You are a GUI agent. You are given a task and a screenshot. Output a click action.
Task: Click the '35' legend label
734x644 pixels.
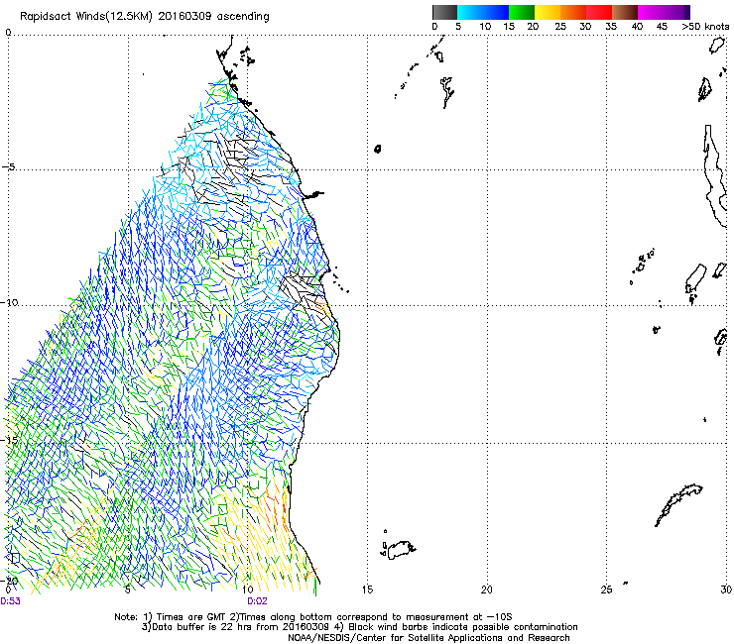[611, 27]
